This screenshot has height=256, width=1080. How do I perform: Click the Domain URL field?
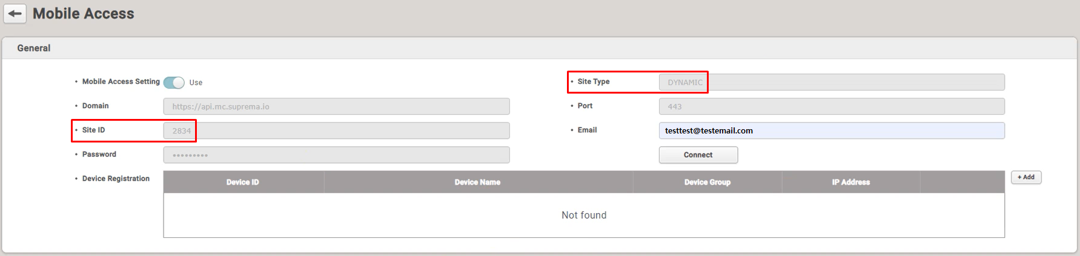coord(336,106)
